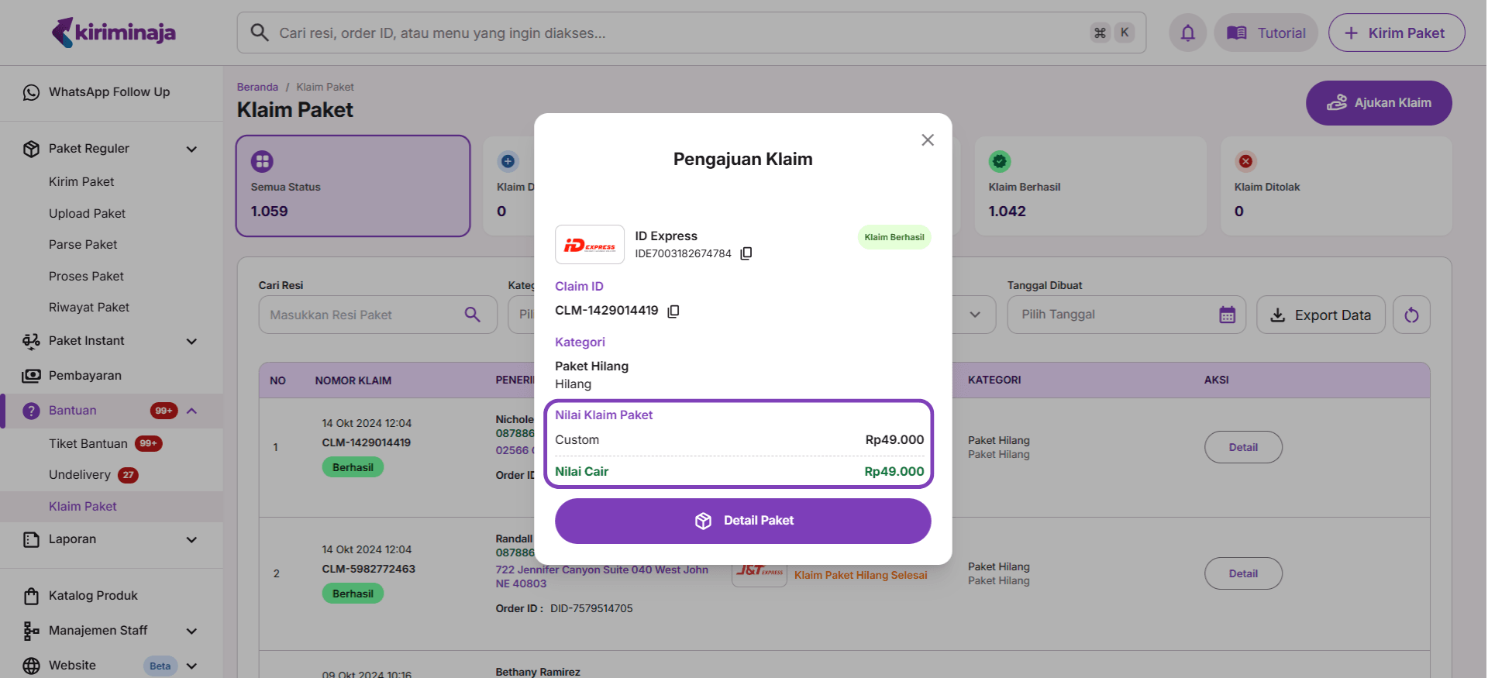
Task: Close the Pengajuan Klaim dialog
Action: point(927,140)
